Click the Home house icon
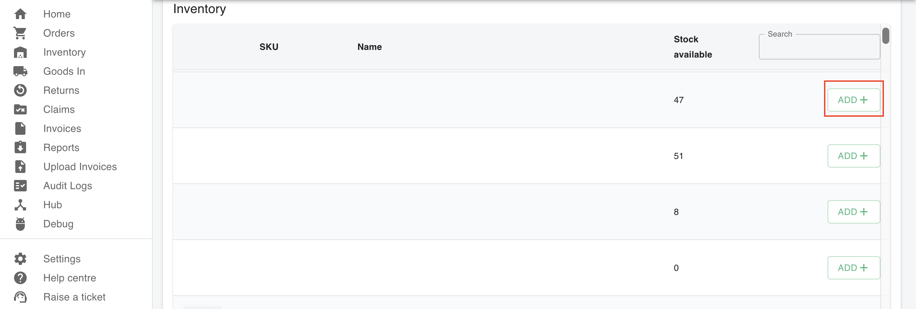 [20, 14]
